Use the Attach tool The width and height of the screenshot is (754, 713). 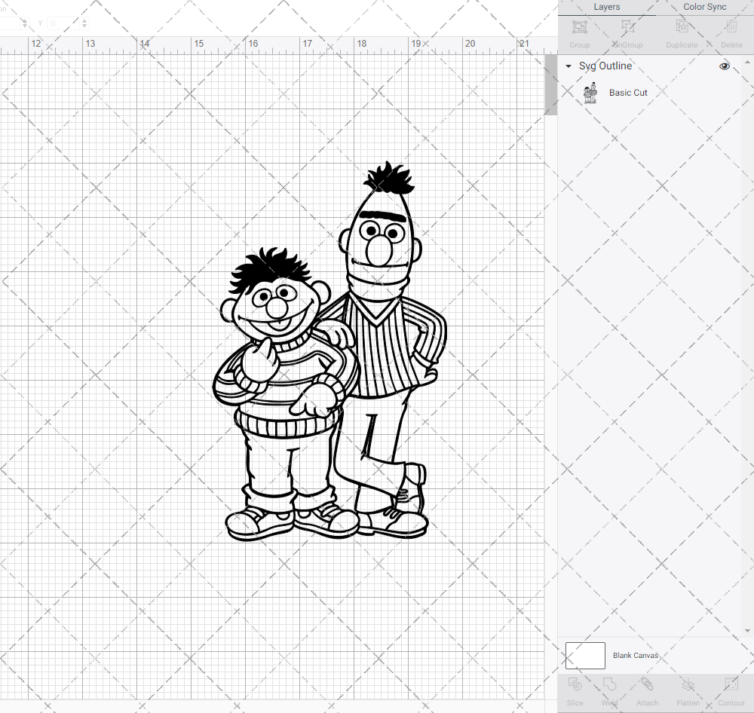point(647,690)
